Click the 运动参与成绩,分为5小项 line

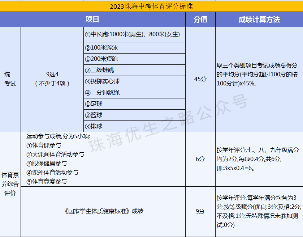(x=58, y=136)
